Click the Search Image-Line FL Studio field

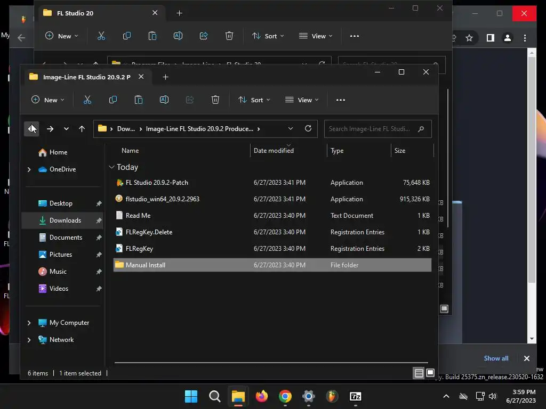pyautogui.click(x=378, y=129)
